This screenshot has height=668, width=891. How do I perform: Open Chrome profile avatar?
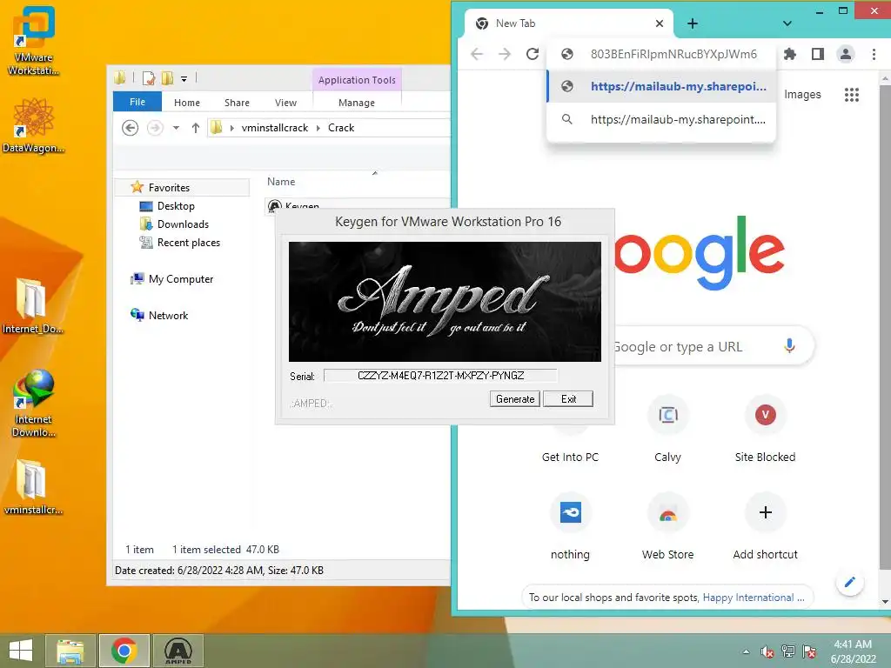tap(846, 54)
